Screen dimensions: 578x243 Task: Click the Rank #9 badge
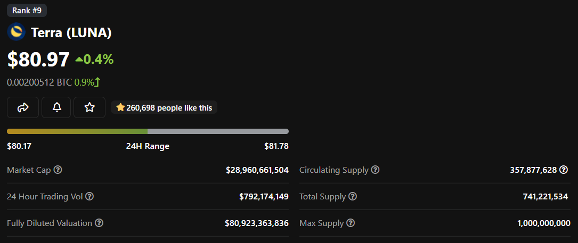click(x=27, y=10)
